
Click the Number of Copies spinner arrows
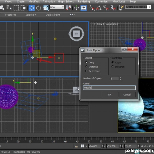point(120,79)
